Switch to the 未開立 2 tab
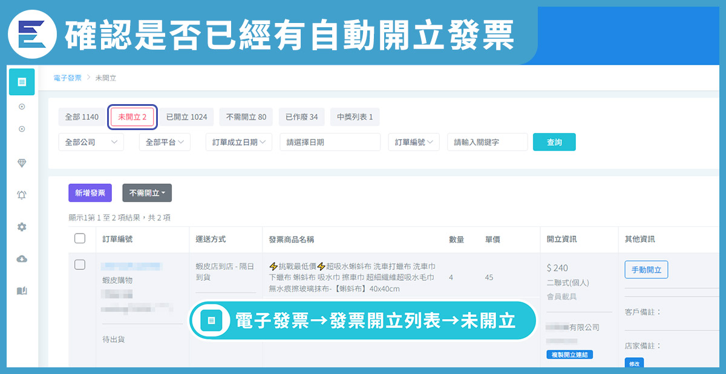726x374 pixels. coord(132,117)
